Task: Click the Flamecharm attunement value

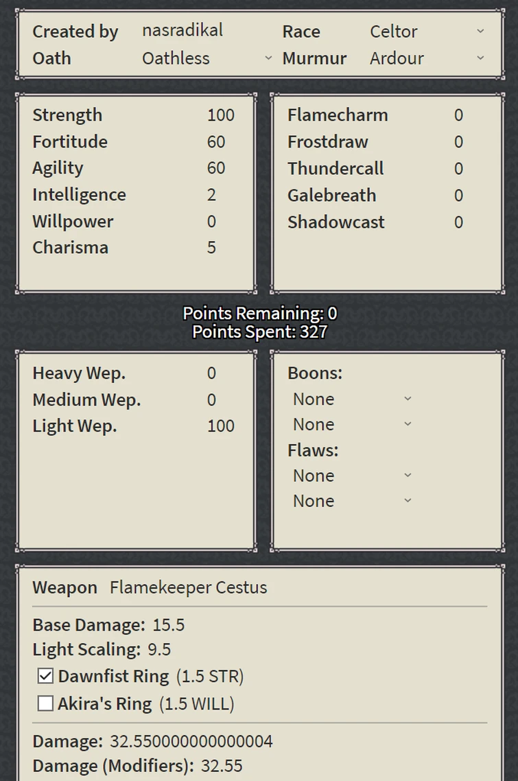Action: click(458, 115)
